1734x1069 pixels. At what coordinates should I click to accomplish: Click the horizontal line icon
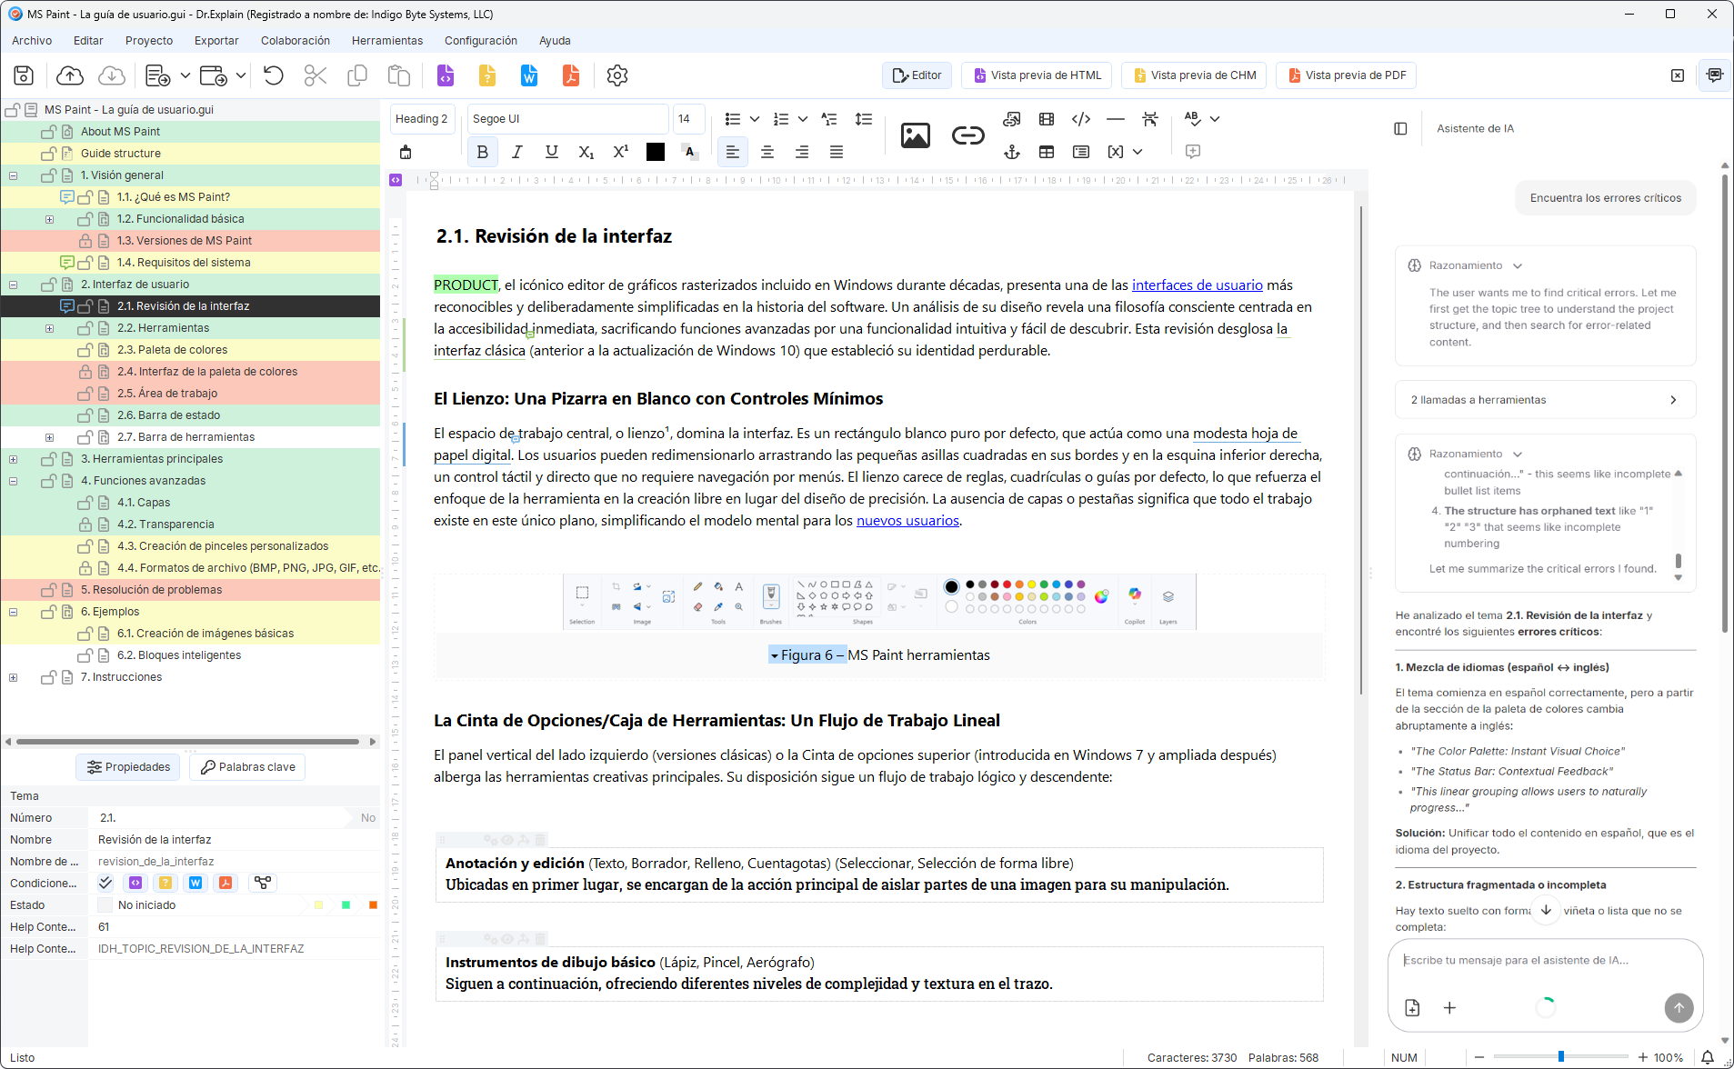pos(1116,119)
